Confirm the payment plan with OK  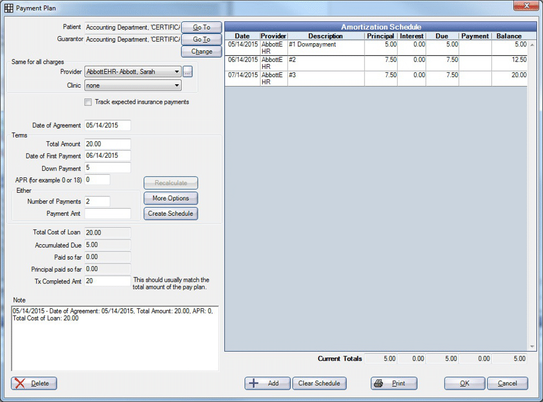[464, 383]
